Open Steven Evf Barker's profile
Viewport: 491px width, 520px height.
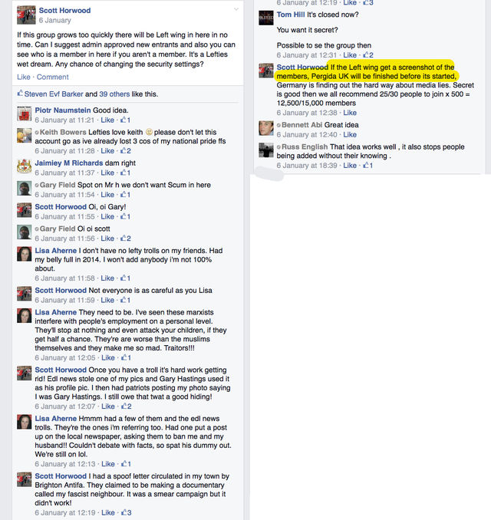(x=54, y=94)
